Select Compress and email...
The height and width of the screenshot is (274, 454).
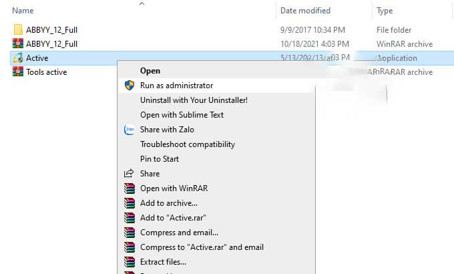[x=179, y=233]
